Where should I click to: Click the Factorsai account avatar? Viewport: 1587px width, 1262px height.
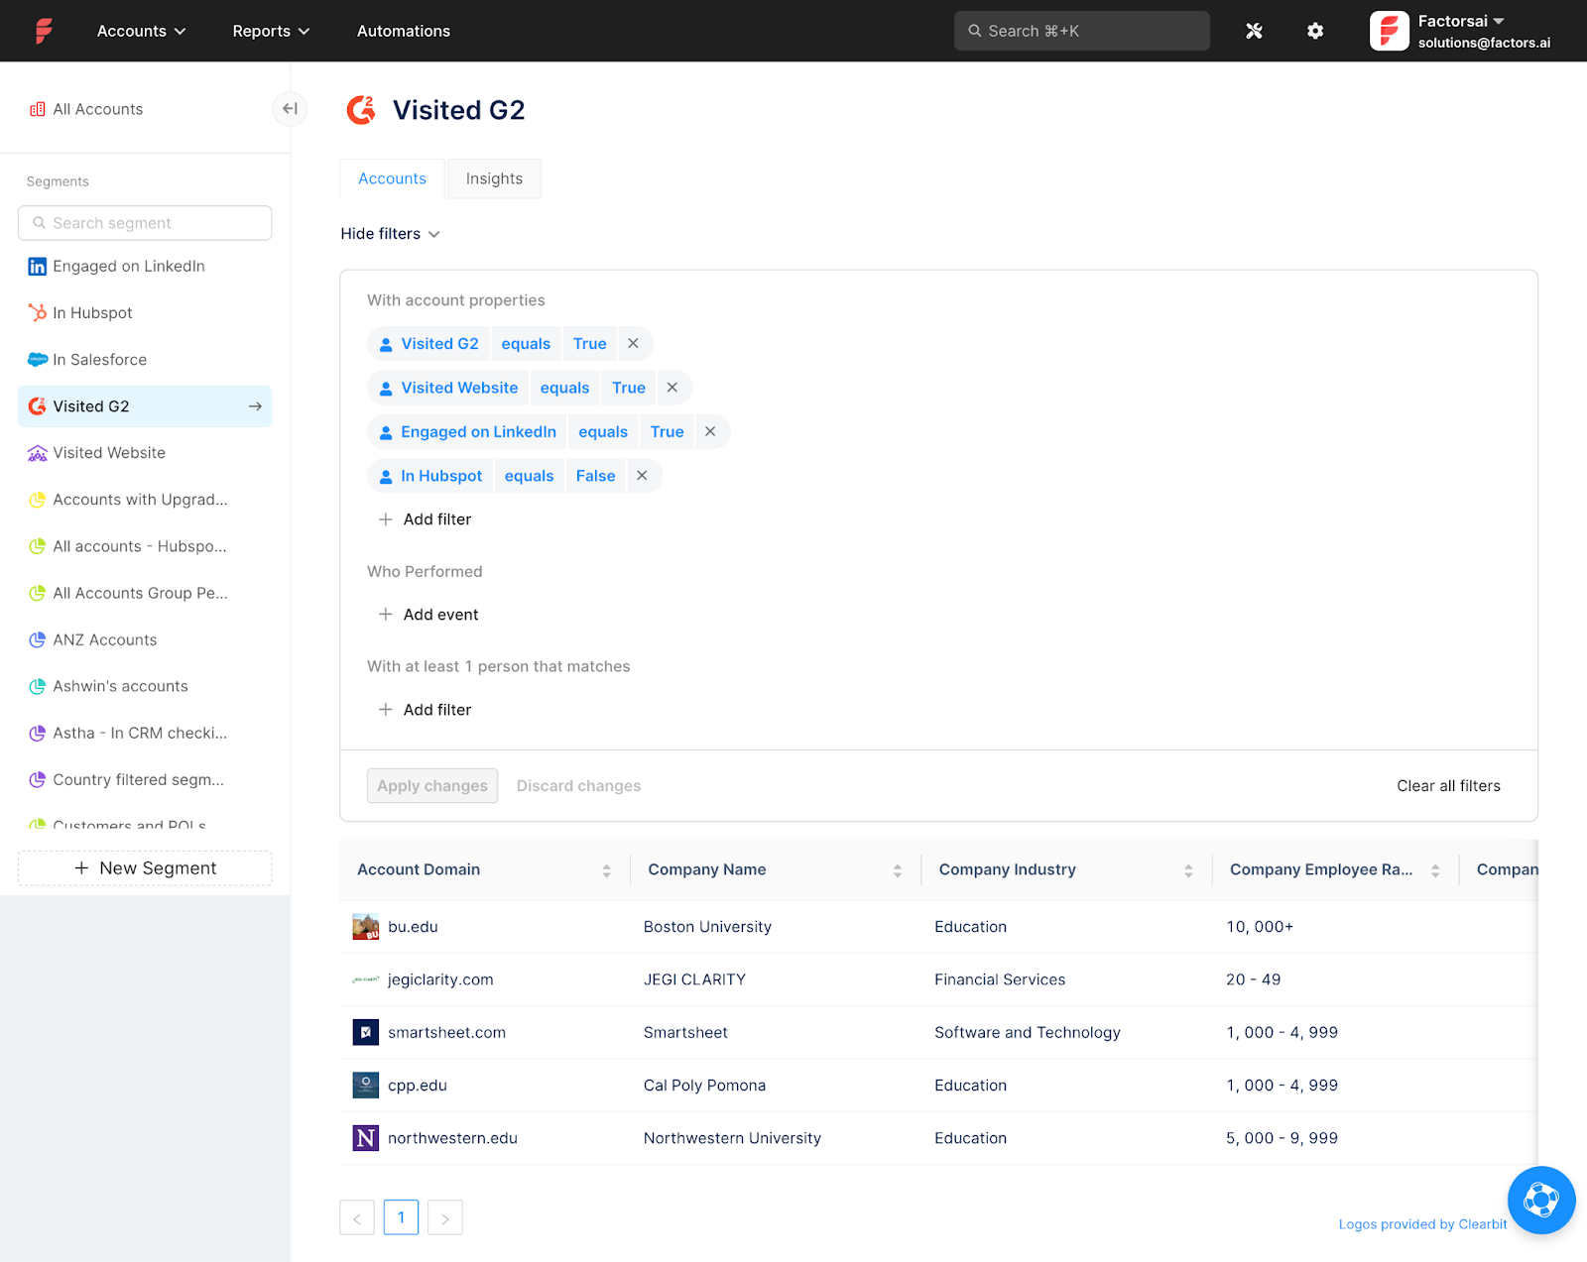1390,31
